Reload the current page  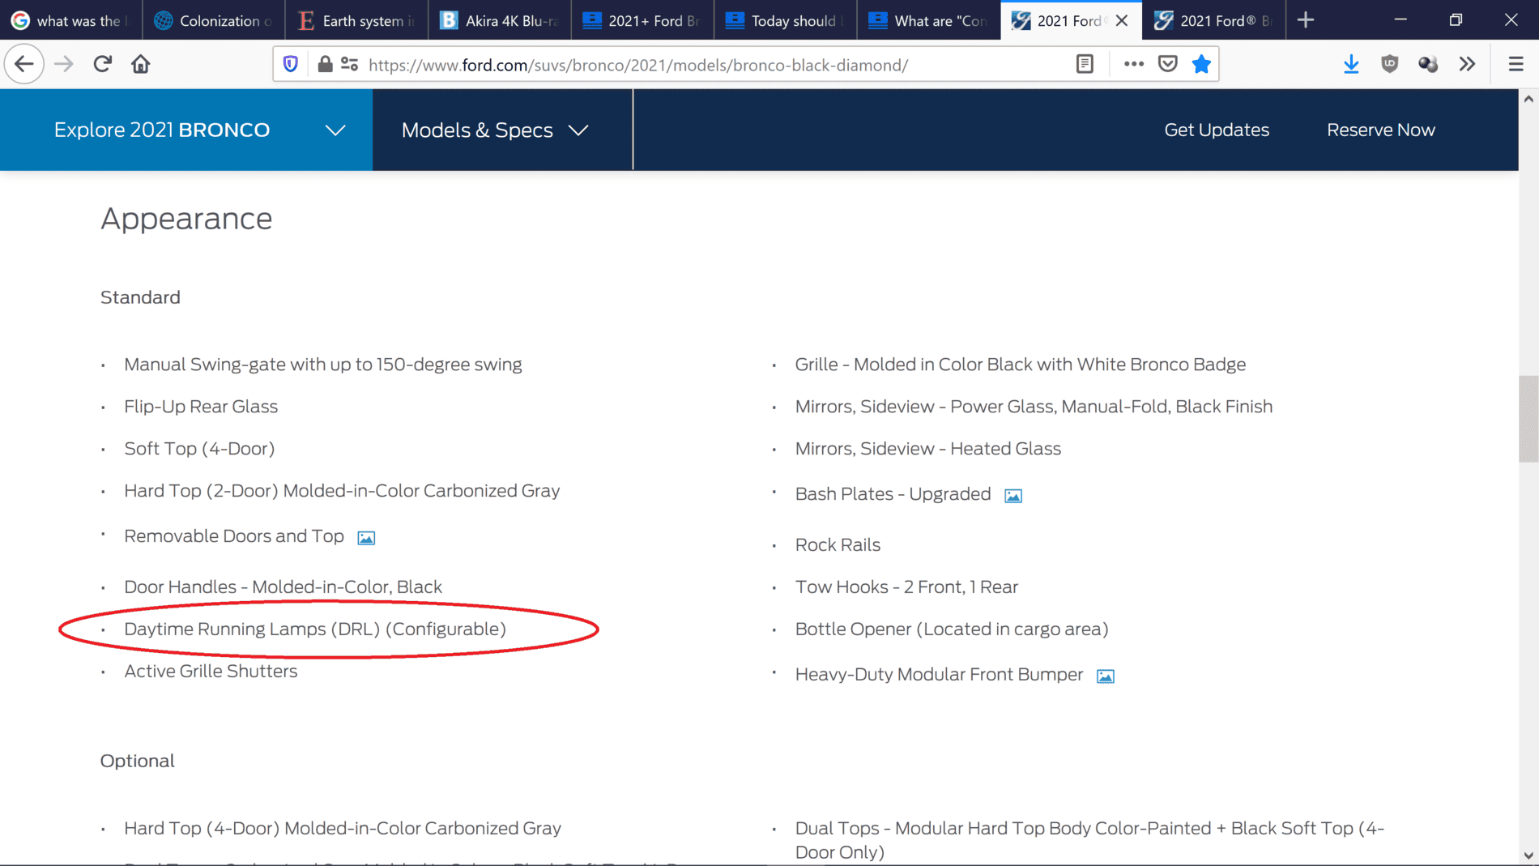[x=102, y=64]
